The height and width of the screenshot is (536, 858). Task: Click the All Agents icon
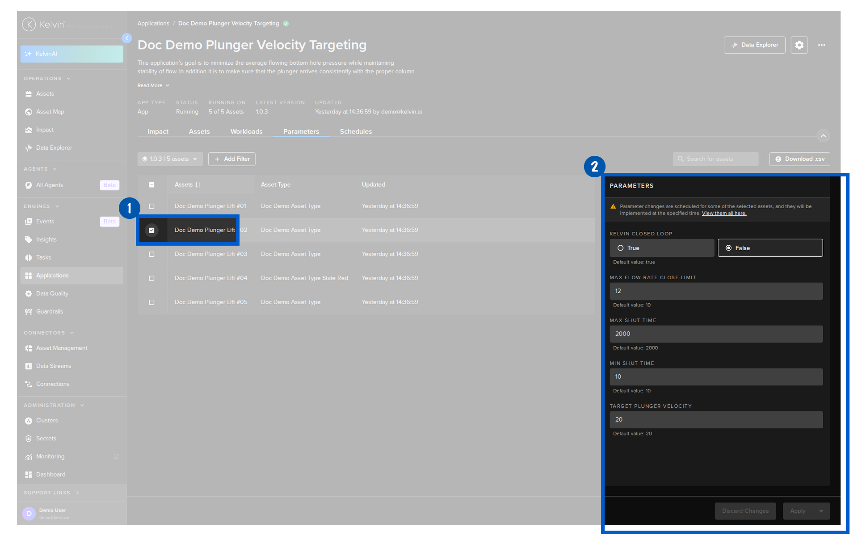click(29, 185)
